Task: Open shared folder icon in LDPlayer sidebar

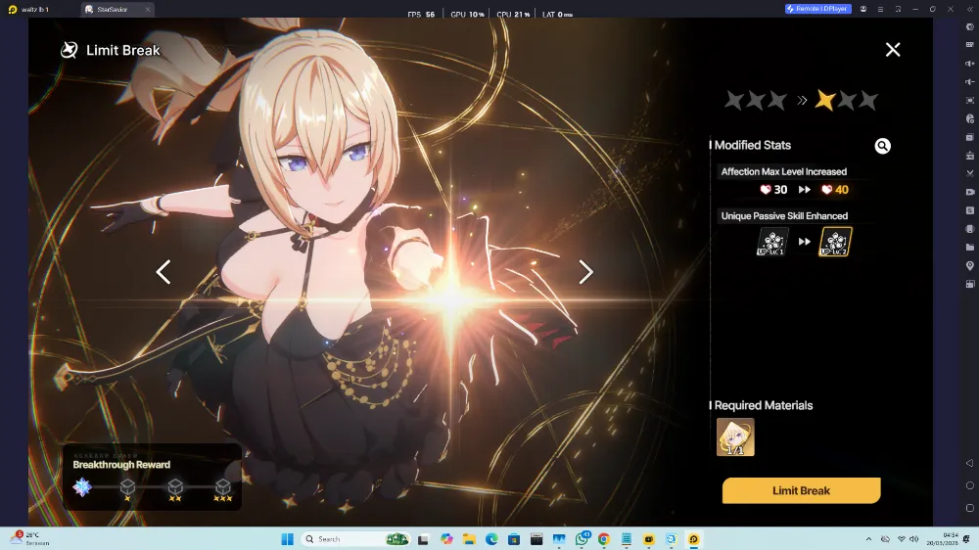Action: [969, 248]
